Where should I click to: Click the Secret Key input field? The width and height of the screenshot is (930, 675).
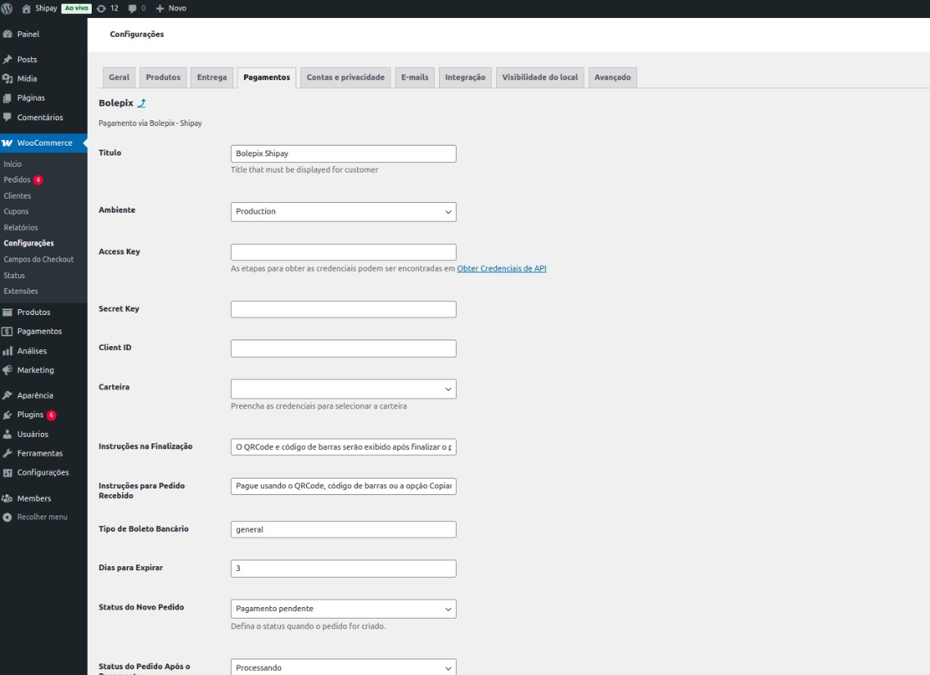click(343, 309)
